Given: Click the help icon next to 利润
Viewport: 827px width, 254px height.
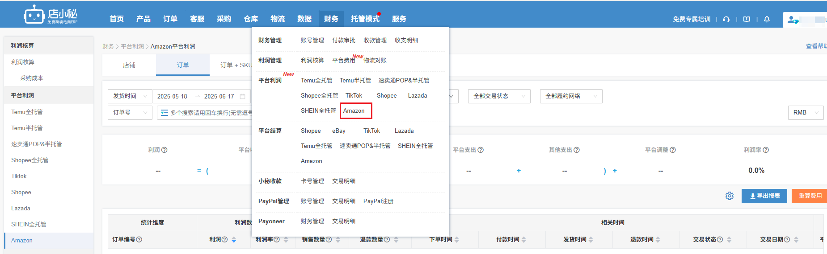Looking at the screenshot, I should coord(164,150).
